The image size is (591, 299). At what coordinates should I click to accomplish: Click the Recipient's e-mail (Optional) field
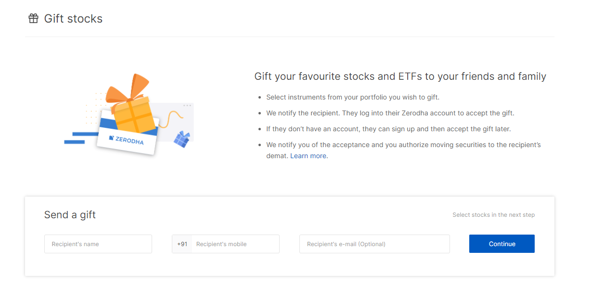[x=374, y=244]
